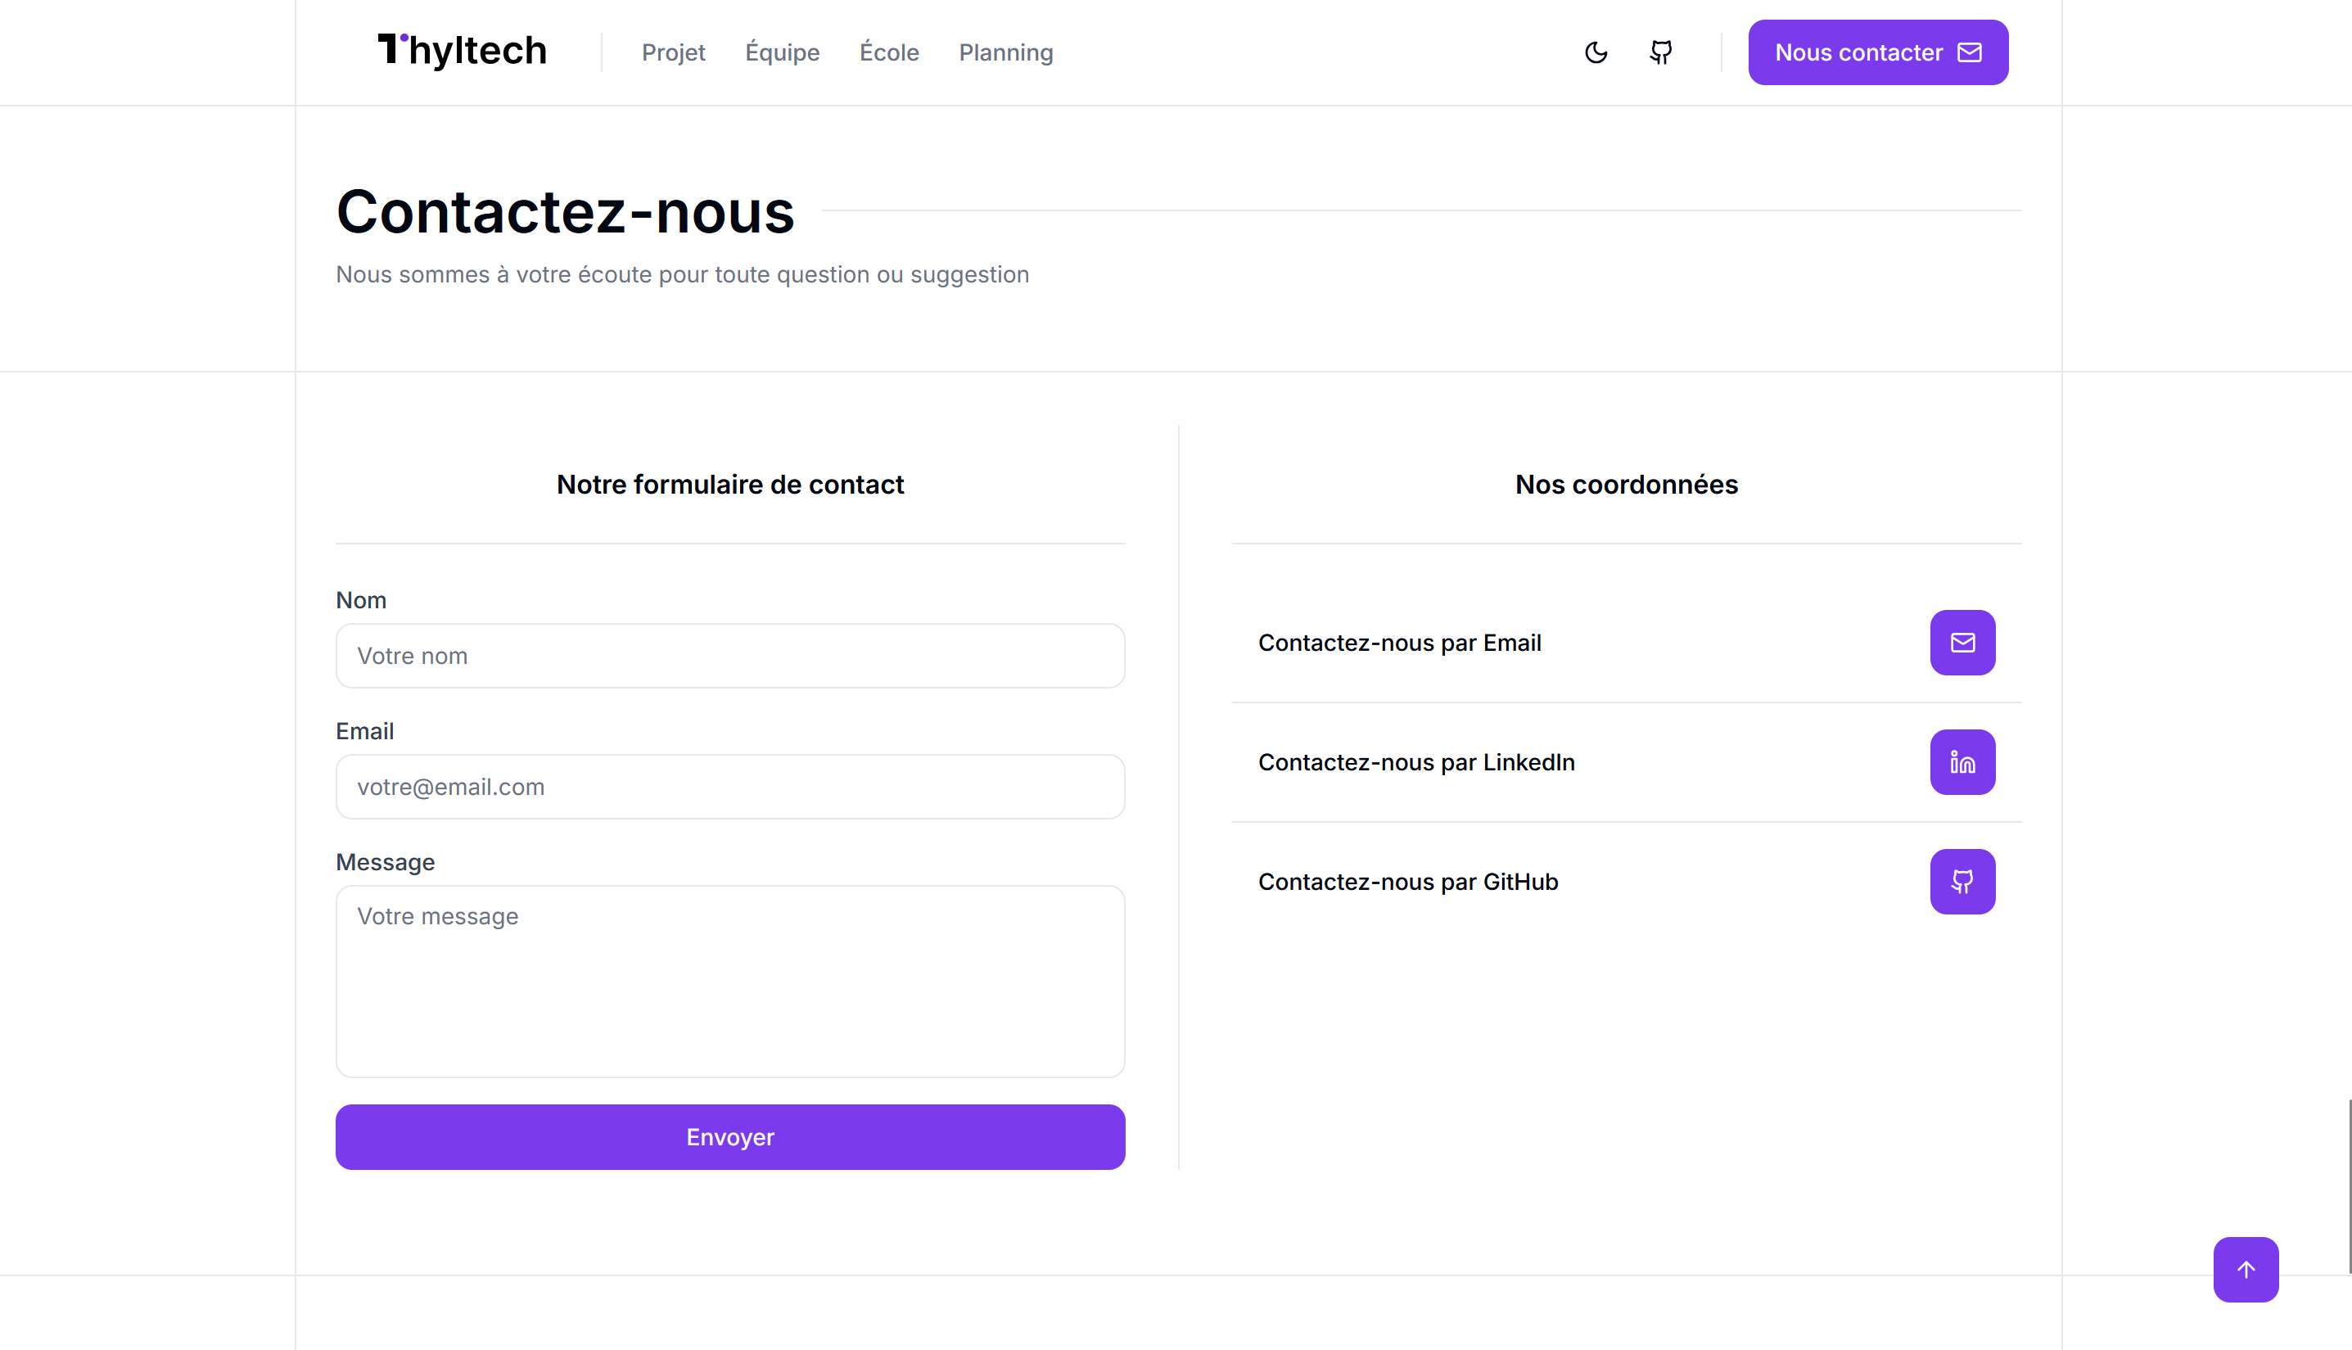Click the Thyltech logo
2352x1350 pixels.
(x=462, y=51)
